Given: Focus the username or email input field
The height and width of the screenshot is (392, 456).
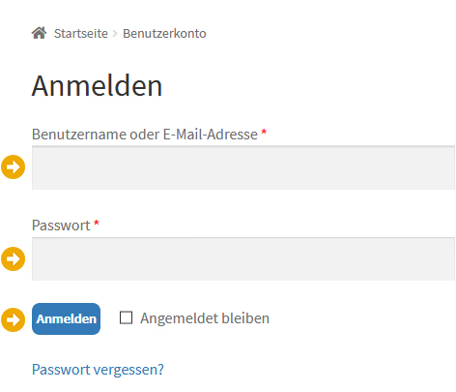Looking at the screenshot, I should (x=243, y=167).
